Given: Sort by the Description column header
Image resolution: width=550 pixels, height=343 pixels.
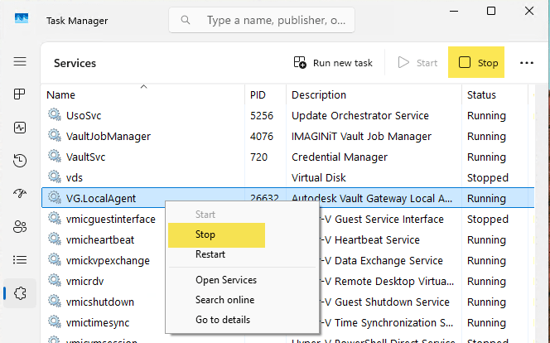Looking at the screenshot, I should 374,94.
